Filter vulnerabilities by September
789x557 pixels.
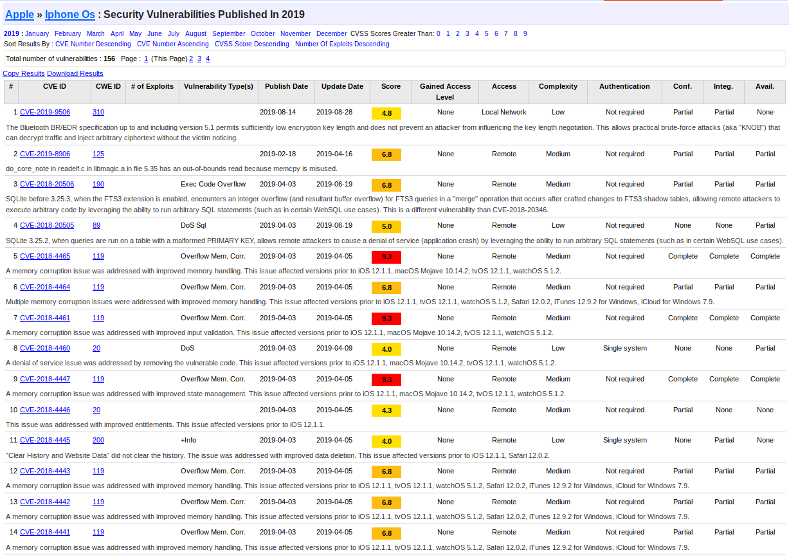pyautogui.click(x=228, y=33)
